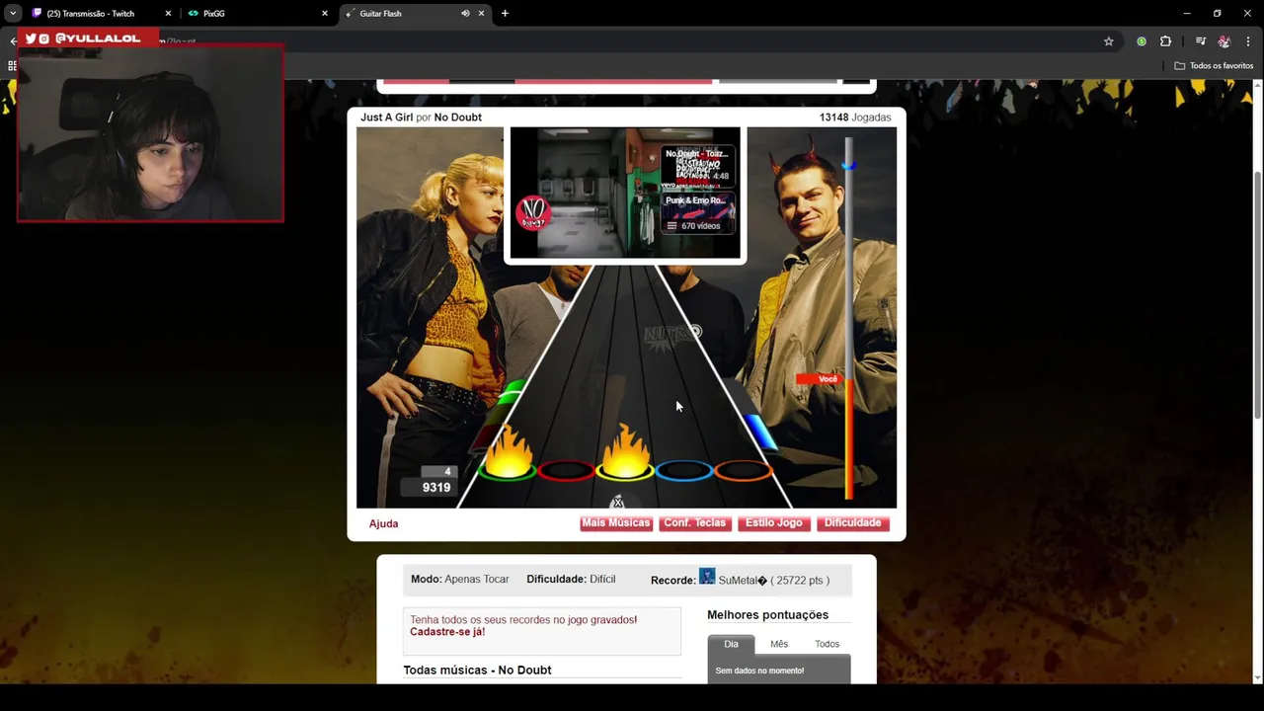Select the Todos scores tab
Viewport: 1264px width, 711px height.
click(828, 644)
